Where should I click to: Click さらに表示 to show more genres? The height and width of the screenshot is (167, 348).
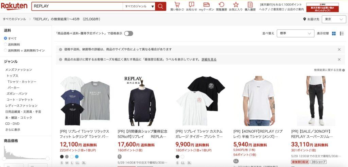click(x=13, y=130)
